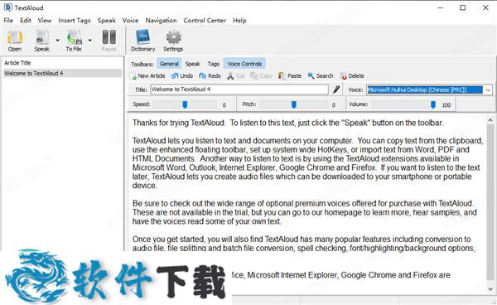
Task: Click the Search button
Action: tap(321, 76)
